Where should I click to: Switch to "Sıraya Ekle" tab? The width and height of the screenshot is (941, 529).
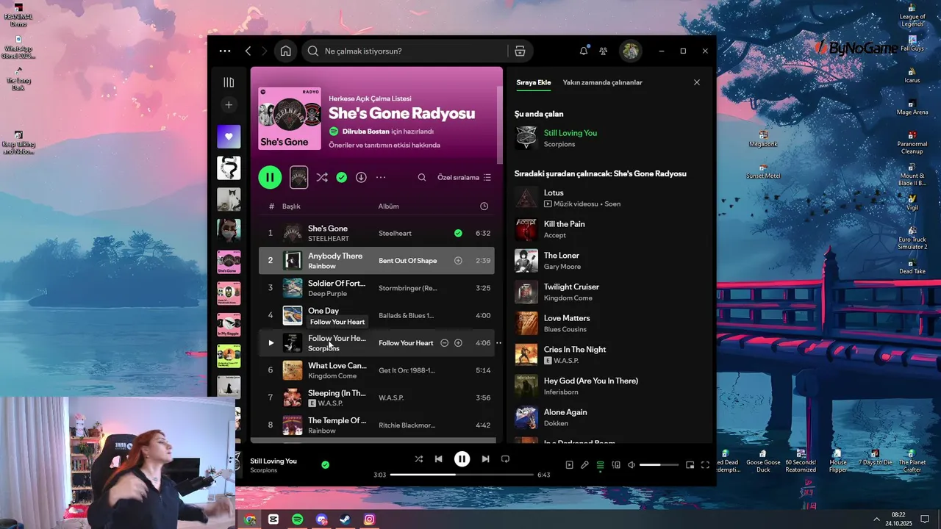coord(533,82)
